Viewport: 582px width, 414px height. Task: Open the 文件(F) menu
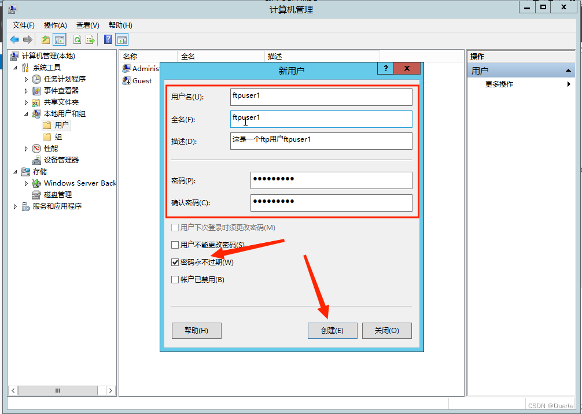(24, 25)
